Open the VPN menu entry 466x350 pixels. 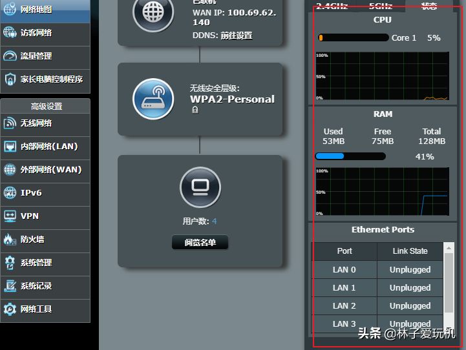(45, 216)
